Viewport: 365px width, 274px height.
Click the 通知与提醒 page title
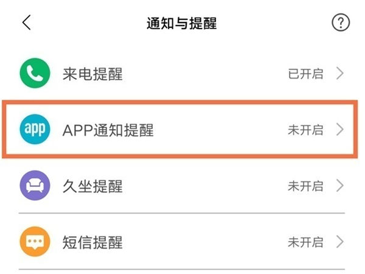tap(181, 24)
